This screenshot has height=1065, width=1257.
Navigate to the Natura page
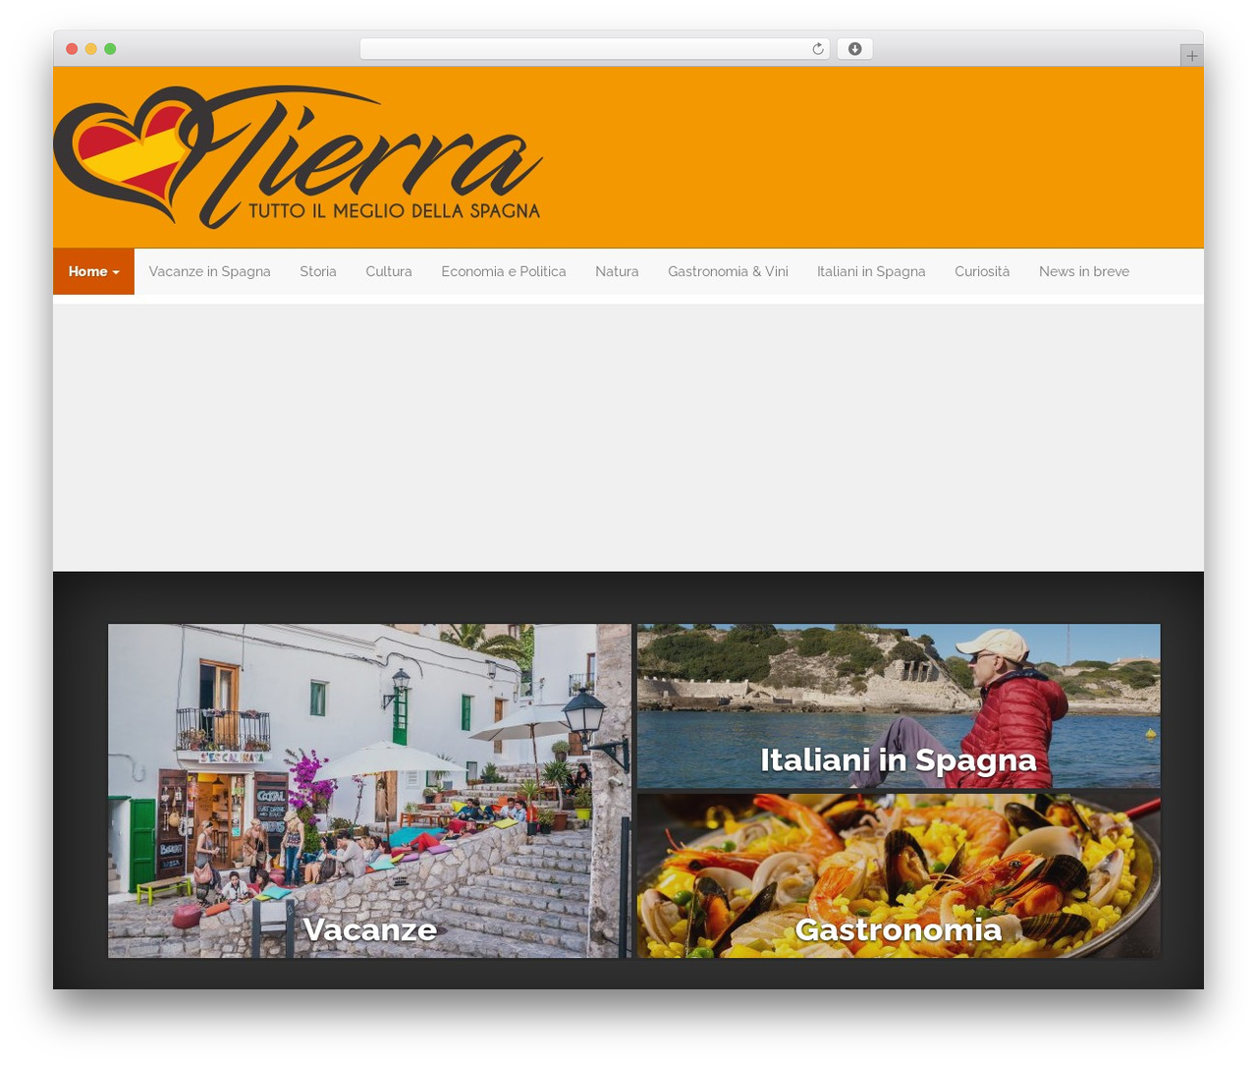pyautogui.click(x=617, y=271)
